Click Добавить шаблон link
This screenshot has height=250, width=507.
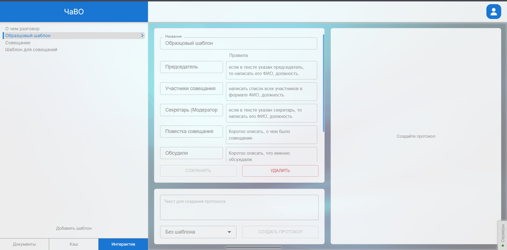74,228
